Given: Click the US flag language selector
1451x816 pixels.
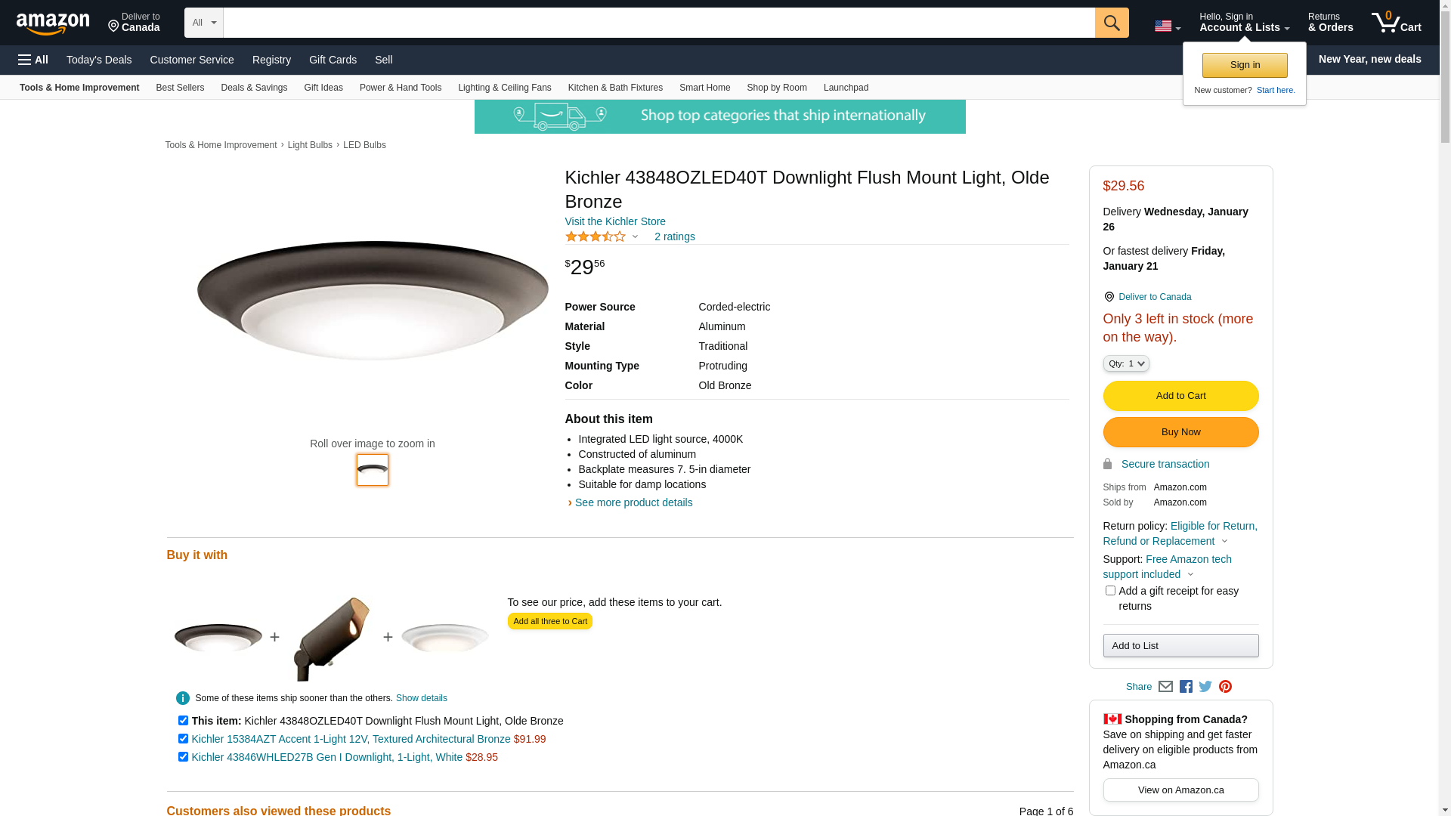Looking at the screenshot, I should [1167, 26].
